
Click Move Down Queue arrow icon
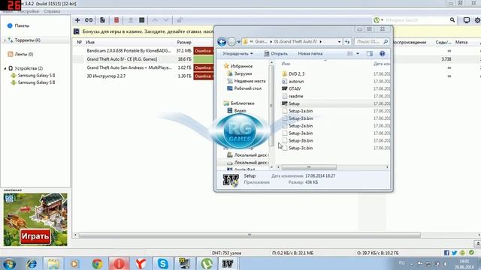[x=166, y=20]
